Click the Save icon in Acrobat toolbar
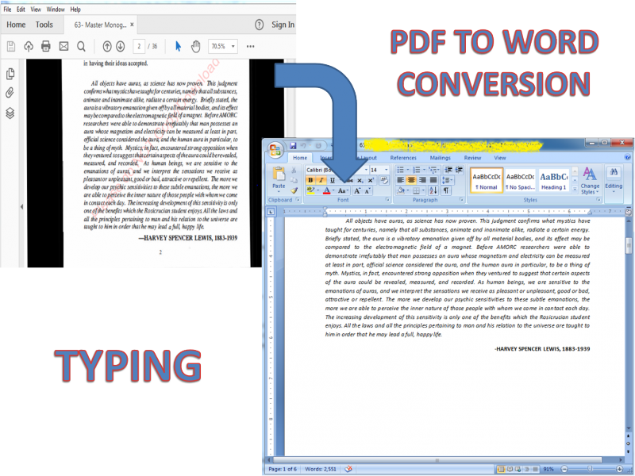Viewport: 635px width, 476px height. (x=11, y=46)
